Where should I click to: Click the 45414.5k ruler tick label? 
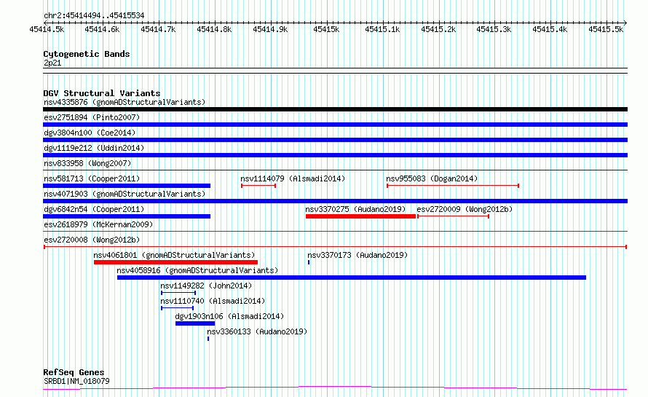[47, 29]
